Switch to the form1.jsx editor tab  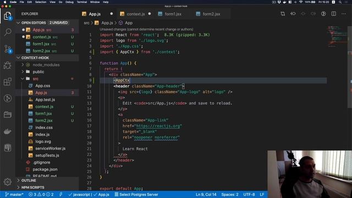point(173,14)
